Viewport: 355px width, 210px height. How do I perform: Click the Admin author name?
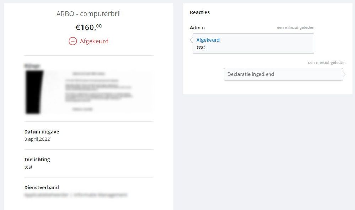click(197, 28)
